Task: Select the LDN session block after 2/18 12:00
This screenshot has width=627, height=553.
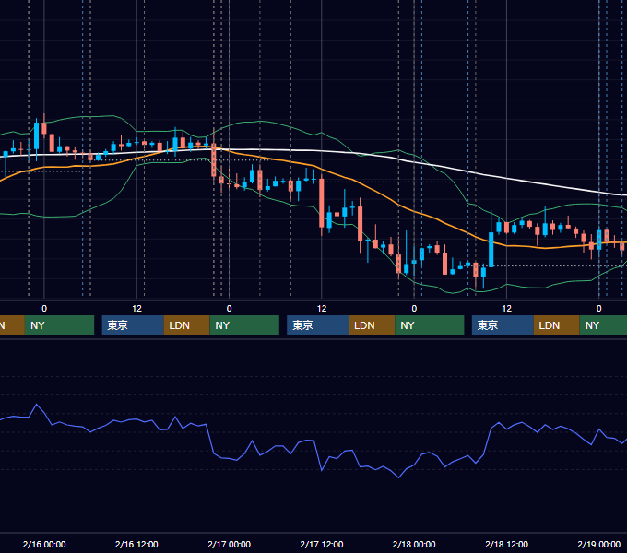Action: tap(557, 325)
